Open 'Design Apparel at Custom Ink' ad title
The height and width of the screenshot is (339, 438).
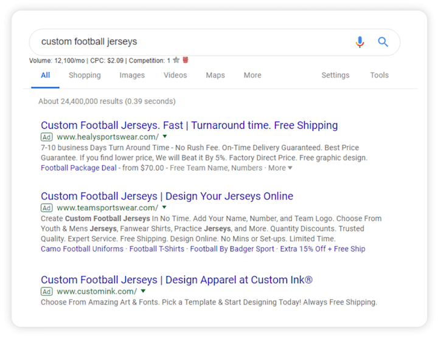pos(176,280)
